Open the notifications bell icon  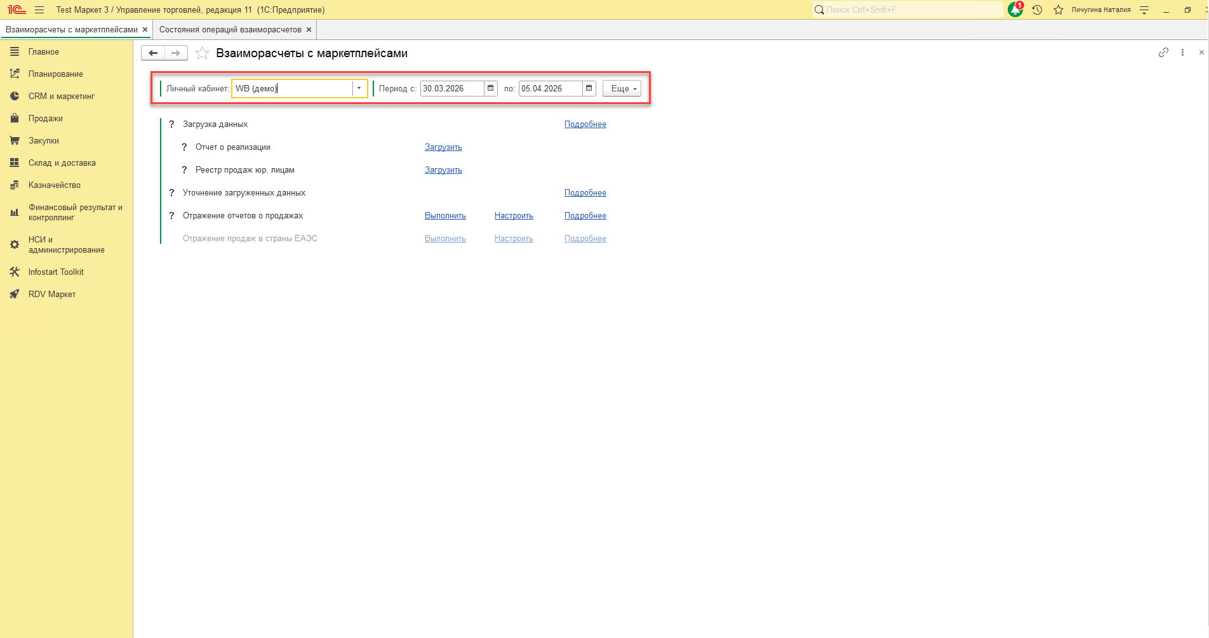[1015, 10]
